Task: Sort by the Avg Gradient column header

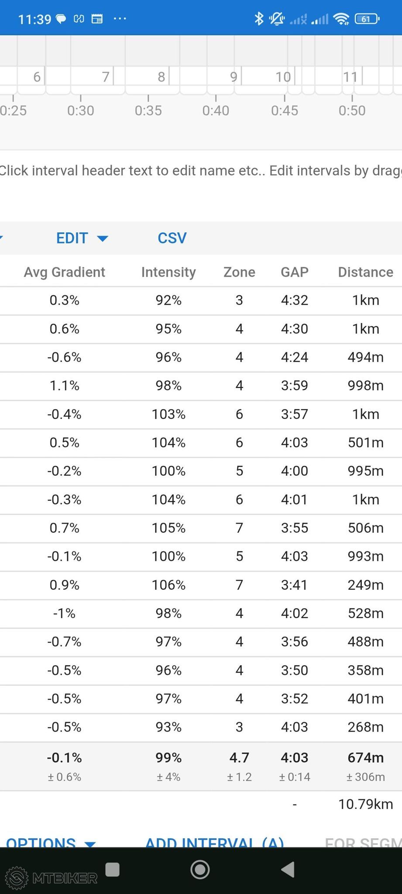Action: point(65,272)
